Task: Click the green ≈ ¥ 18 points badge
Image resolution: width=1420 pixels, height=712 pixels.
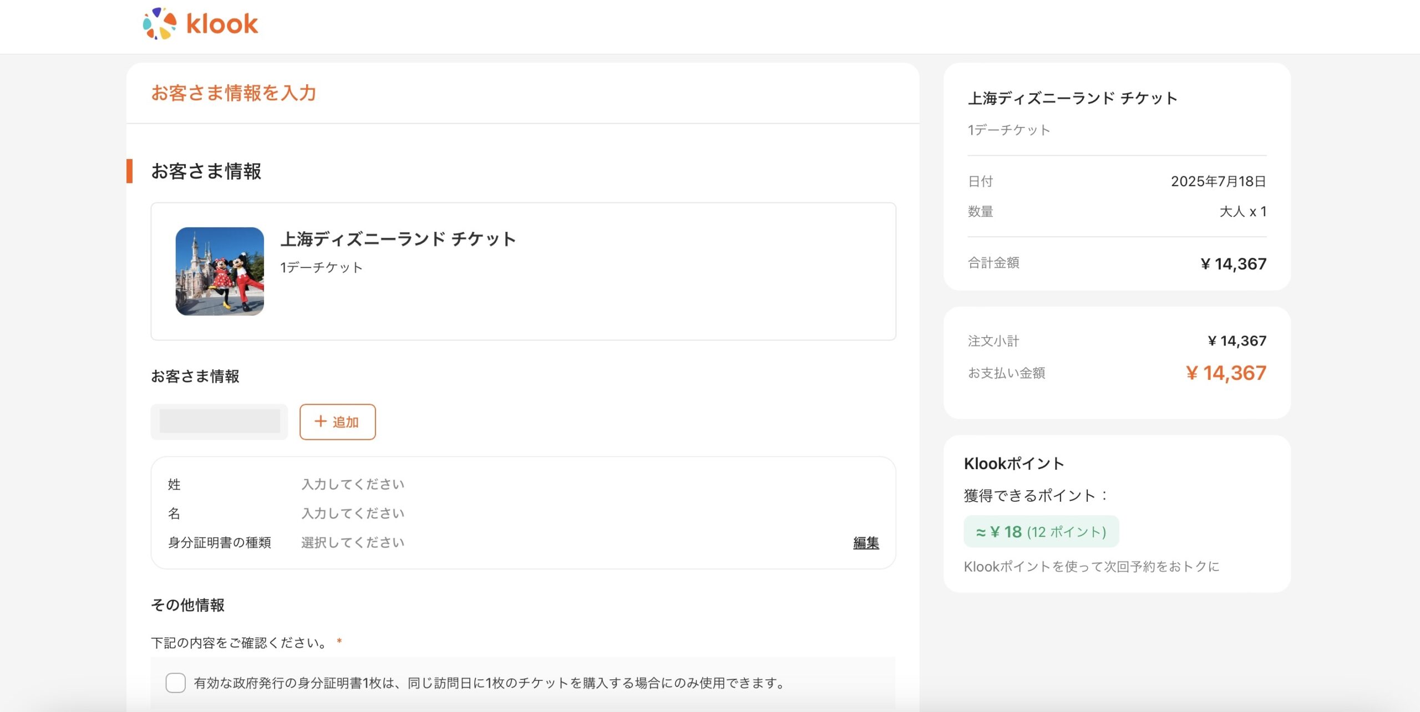Action: click(x=1041, y=532)
